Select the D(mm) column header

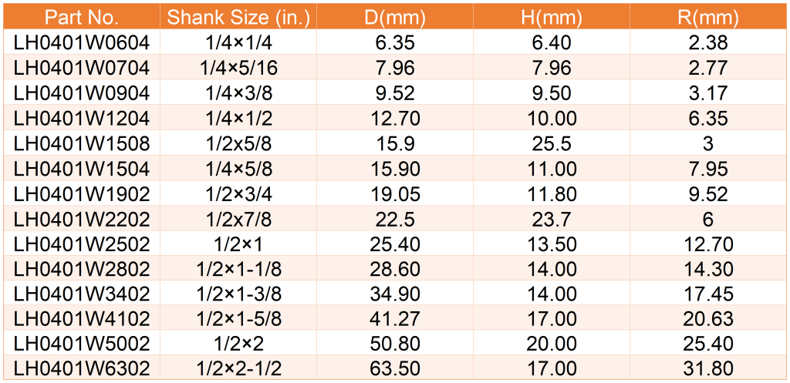pyautogui.click(x=394, y=17)
